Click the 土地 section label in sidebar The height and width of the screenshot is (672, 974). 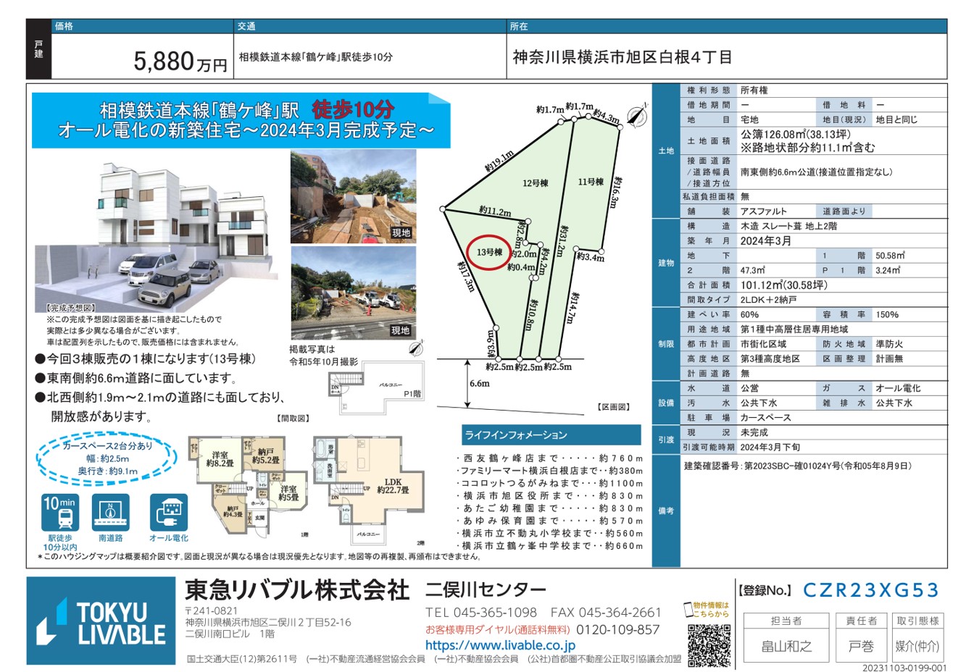[666, 151]
